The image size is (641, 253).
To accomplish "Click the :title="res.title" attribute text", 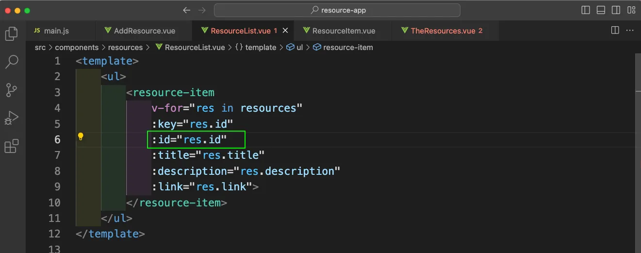I will click(208, 155).
